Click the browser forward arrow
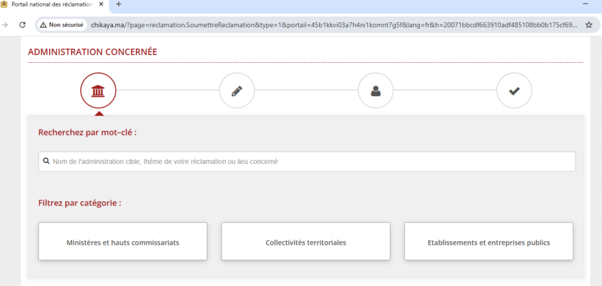Image resolution: width=602 pixels, height=286 pixels. click(x=5, y=25)
